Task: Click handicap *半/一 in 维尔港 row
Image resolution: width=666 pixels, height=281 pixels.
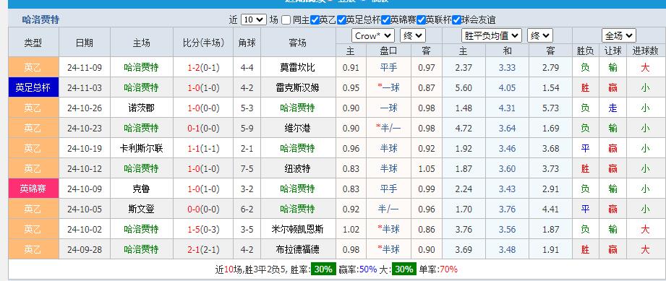Action: click(x=388, y=128)
